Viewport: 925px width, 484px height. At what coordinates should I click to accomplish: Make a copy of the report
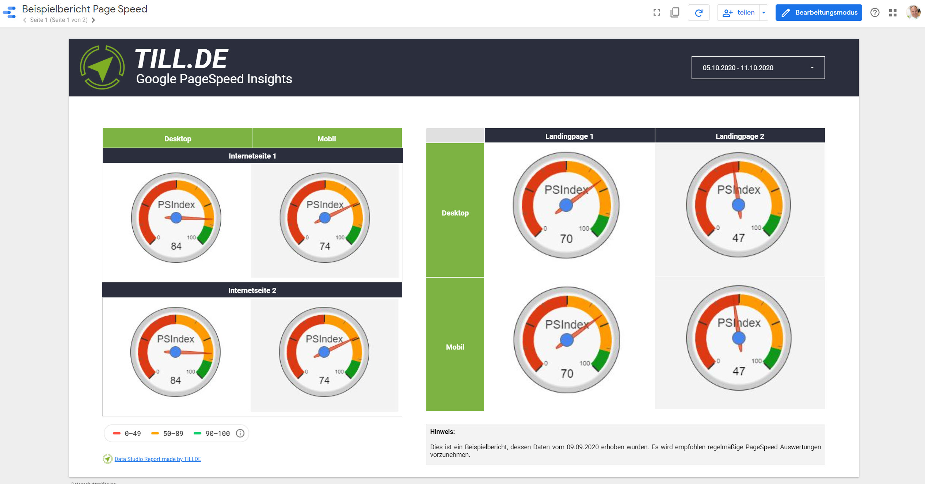[x=675, y=13]
